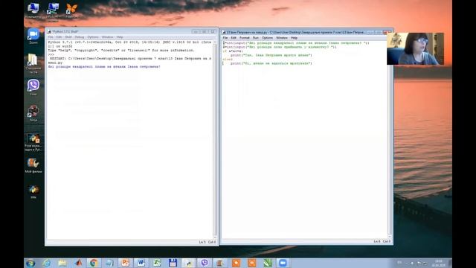Screen dimensions: 476x268
Task: Click the RESTART line in the Python Shell
Action: (x=129, y=60)
